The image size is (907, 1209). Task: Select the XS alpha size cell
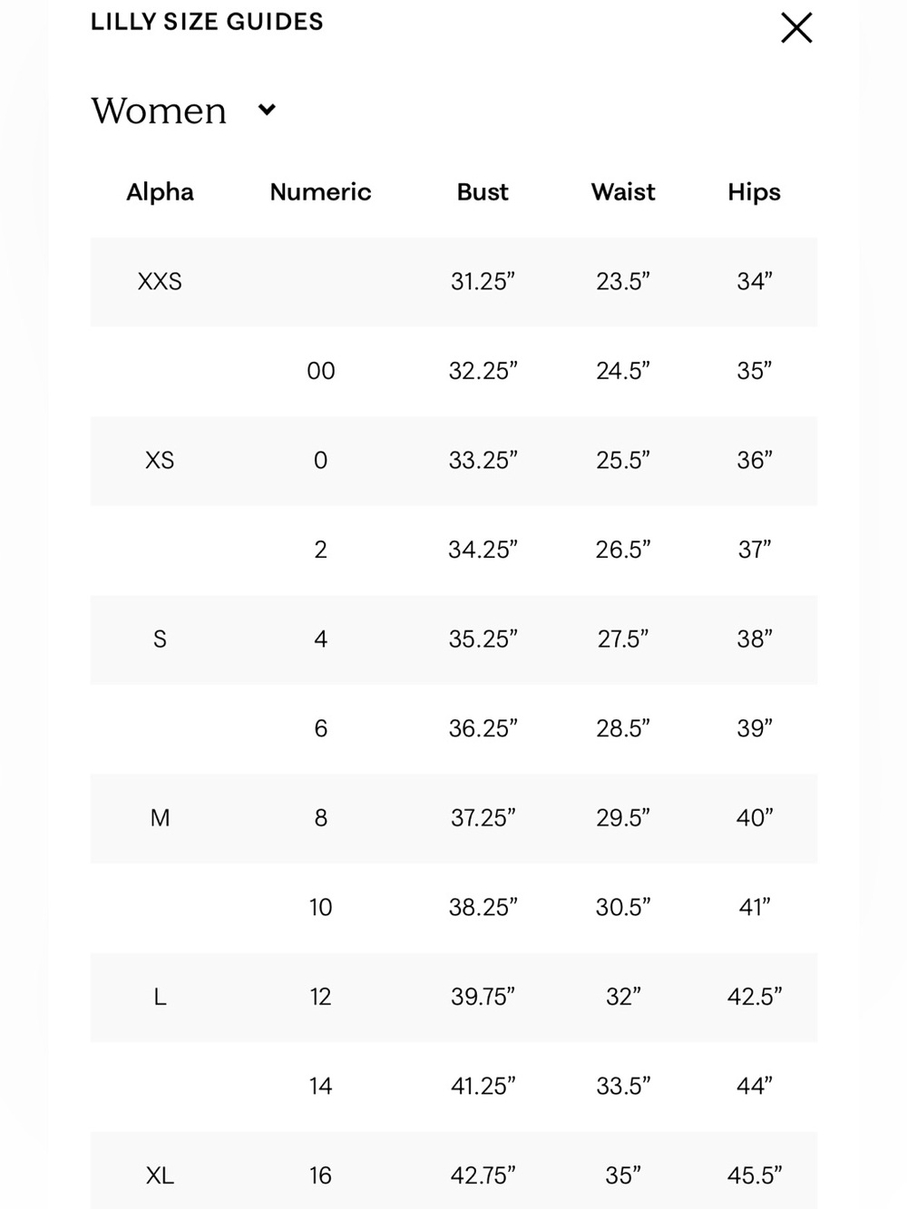point(160,460)
